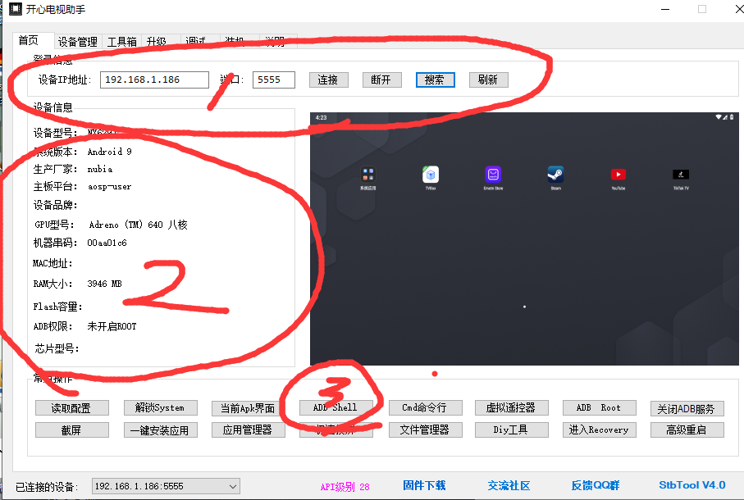
Task: Focus the port field showing 5555
Action: coord(274,80)
